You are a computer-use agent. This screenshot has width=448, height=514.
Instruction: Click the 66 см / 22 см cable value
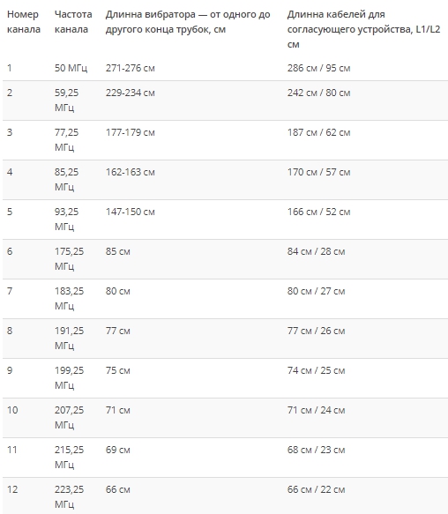(x=317, y=489)
